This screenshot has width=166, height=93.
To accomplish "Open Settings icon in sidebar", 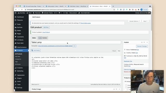I will [16, 88].
